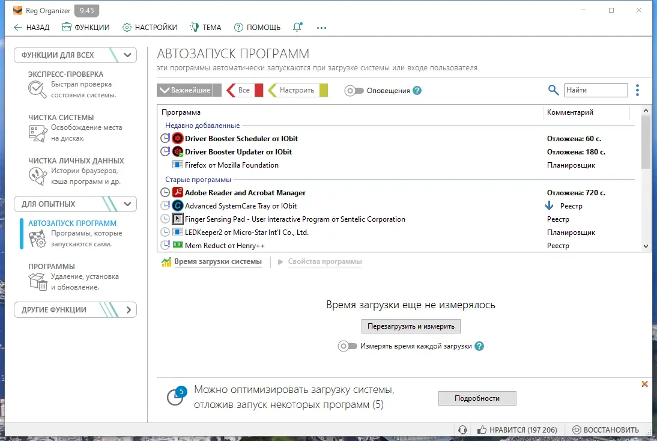Click clock icon of Driver Booster Updater row
This screenshot has width=657, height=441.
(x=165, y=151)
